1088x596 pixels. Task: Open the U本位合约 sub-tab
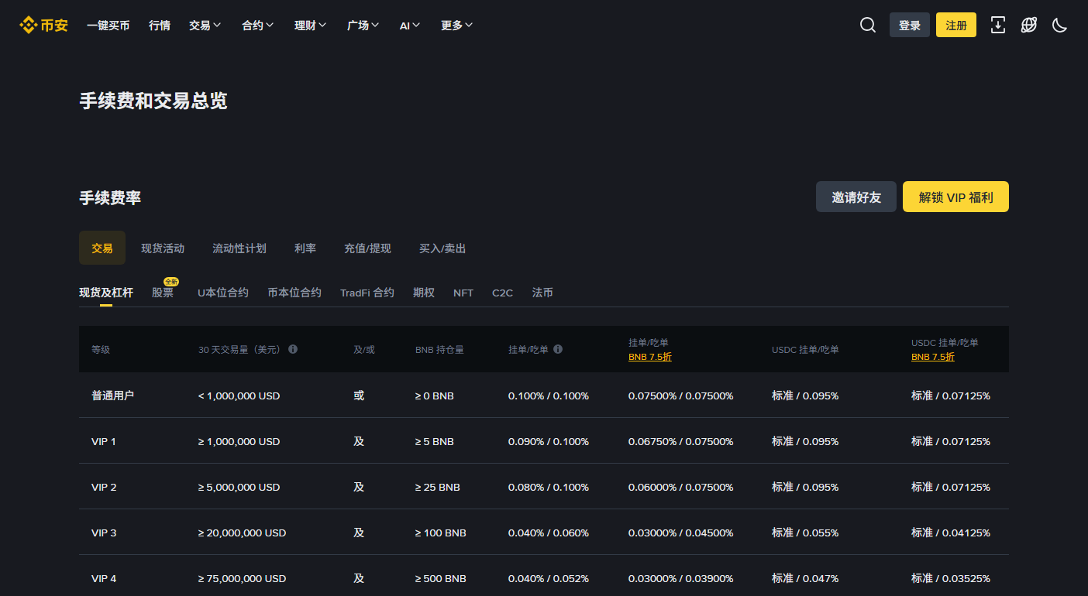coord(223,293)
